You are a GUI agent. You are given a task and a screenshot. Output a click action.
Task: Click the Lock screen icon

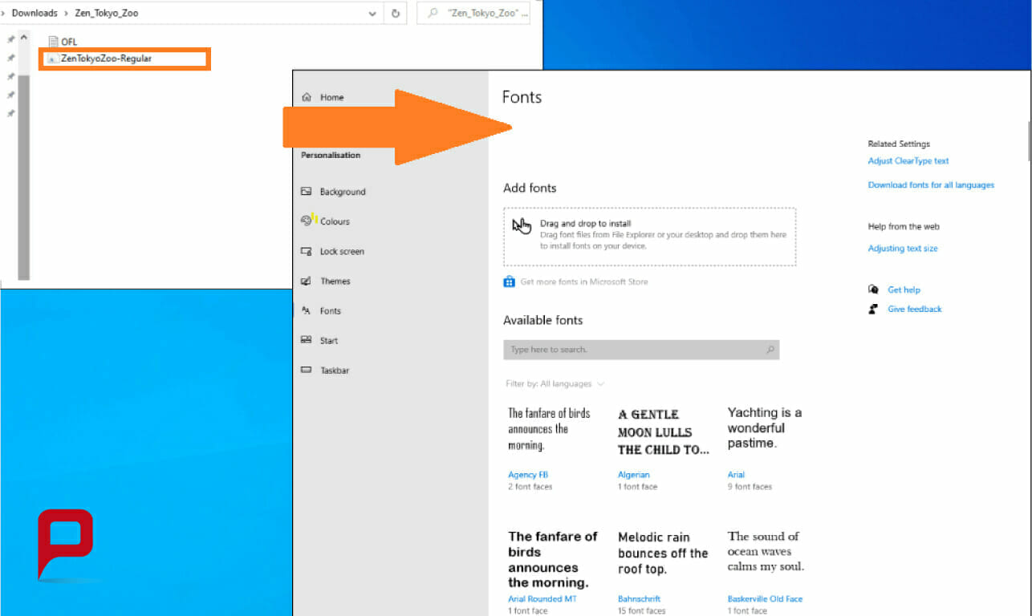tap(306, 251)
